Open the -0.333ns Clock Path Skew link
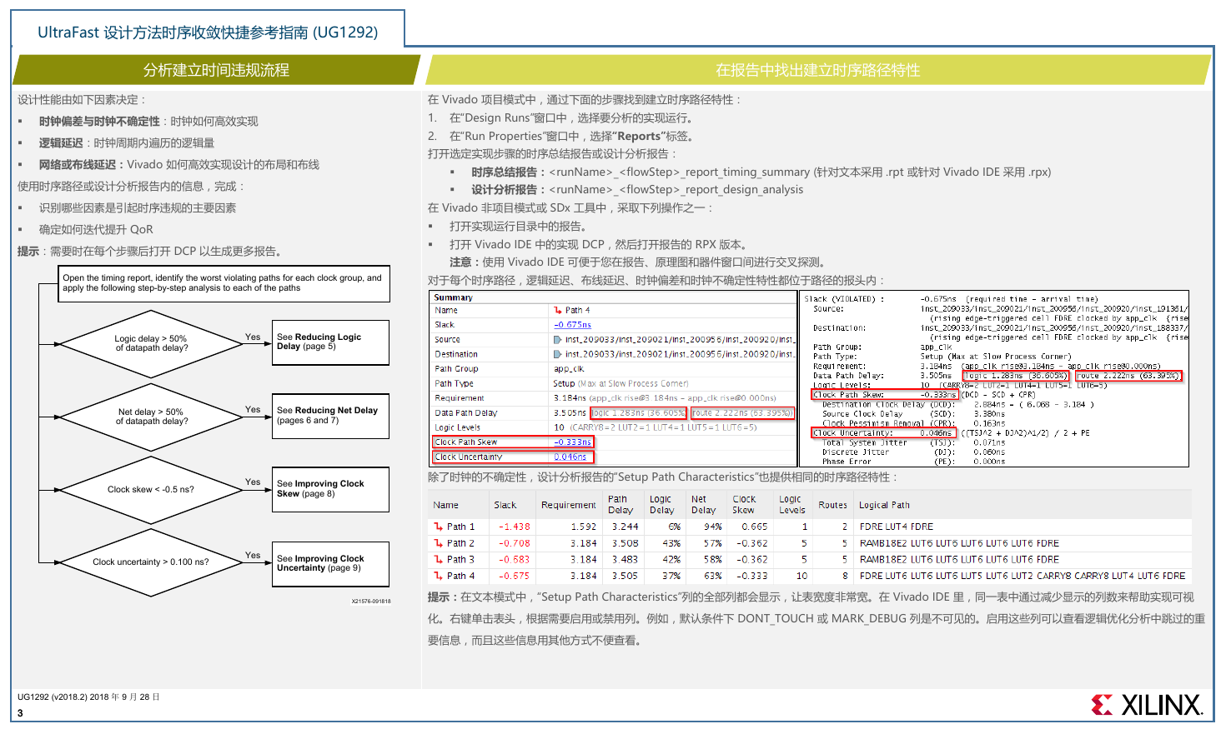The width and height of the screenshot is (1226, 744). click(572, 442)
